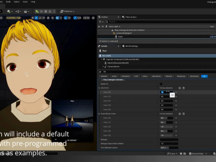This screenshot has height=162, width=216.
Task: Click the Scalability High warning badge
Action: [13, 18]
